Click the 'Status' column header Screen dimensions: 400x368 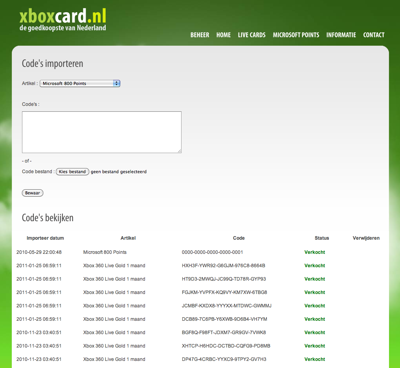point(322,238)
